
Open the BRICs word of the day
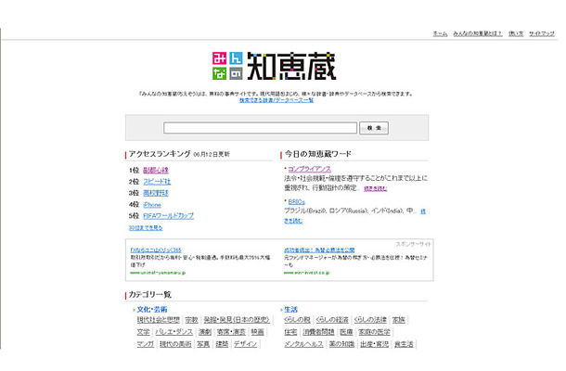pos(296,202)
